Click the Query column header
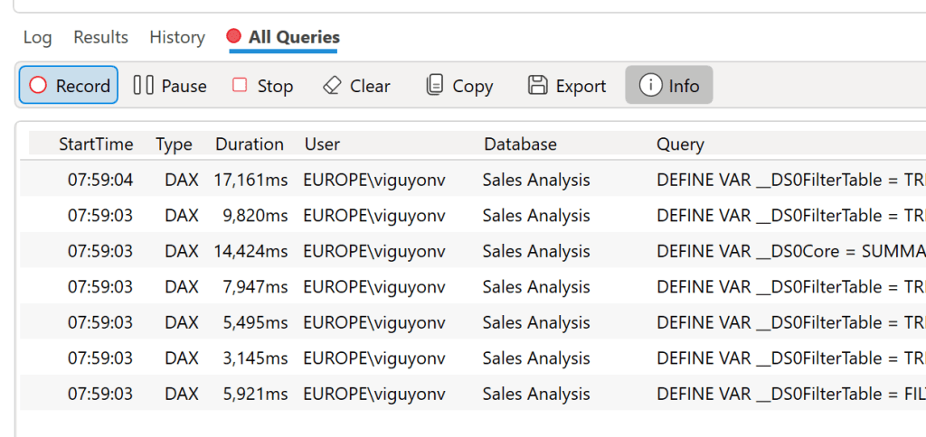Viewport: 926px width, 437px height. tap(680, 144)
